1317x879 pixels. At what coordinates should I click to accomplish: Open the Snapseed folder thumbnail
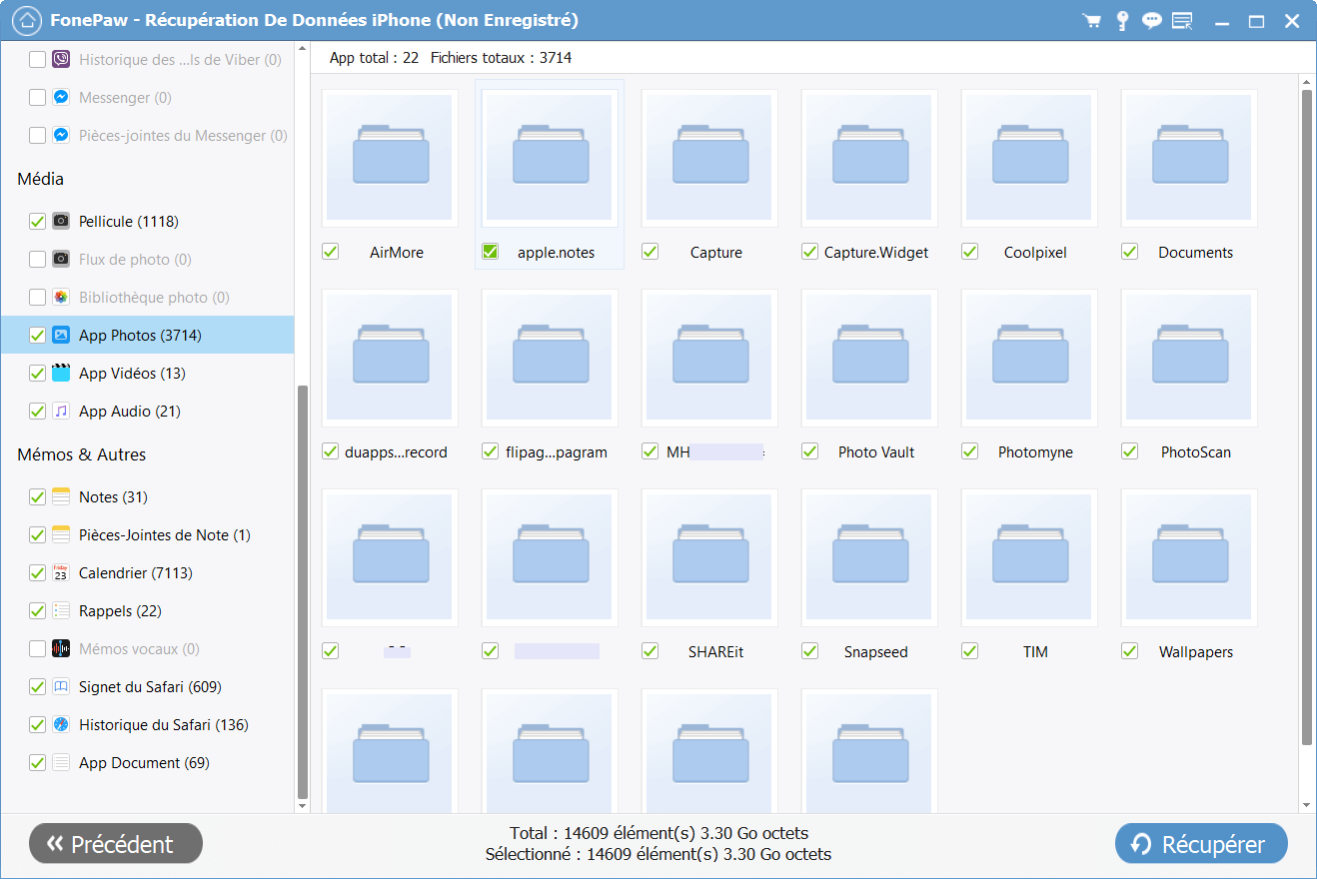pos(869,557)
